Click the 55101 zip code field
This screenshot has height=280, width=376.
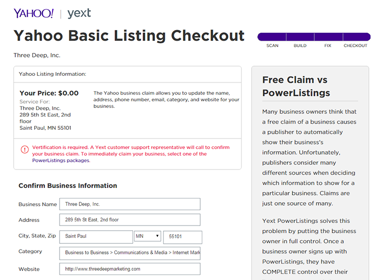coord(182,237)
